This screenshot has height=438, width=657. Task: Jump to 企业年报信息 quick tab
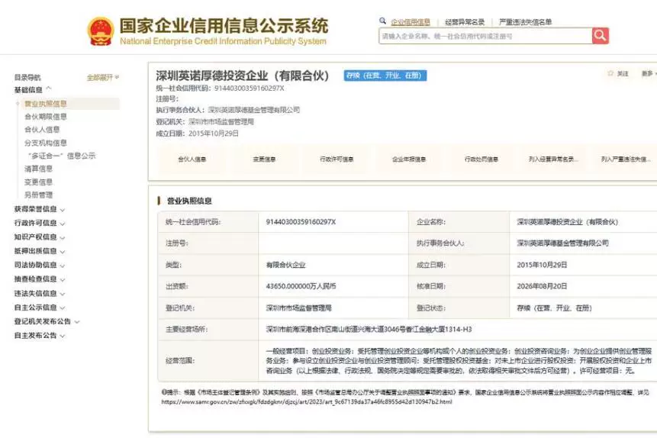[409, 159]
